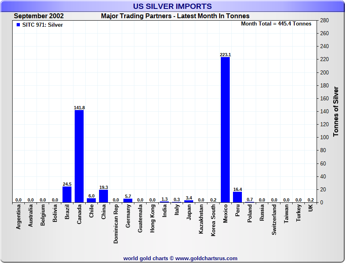This screenshot has width=345, height=263.
Task: Click the Month Total 445.4 Tonnes text
Action: click(276, 24)
